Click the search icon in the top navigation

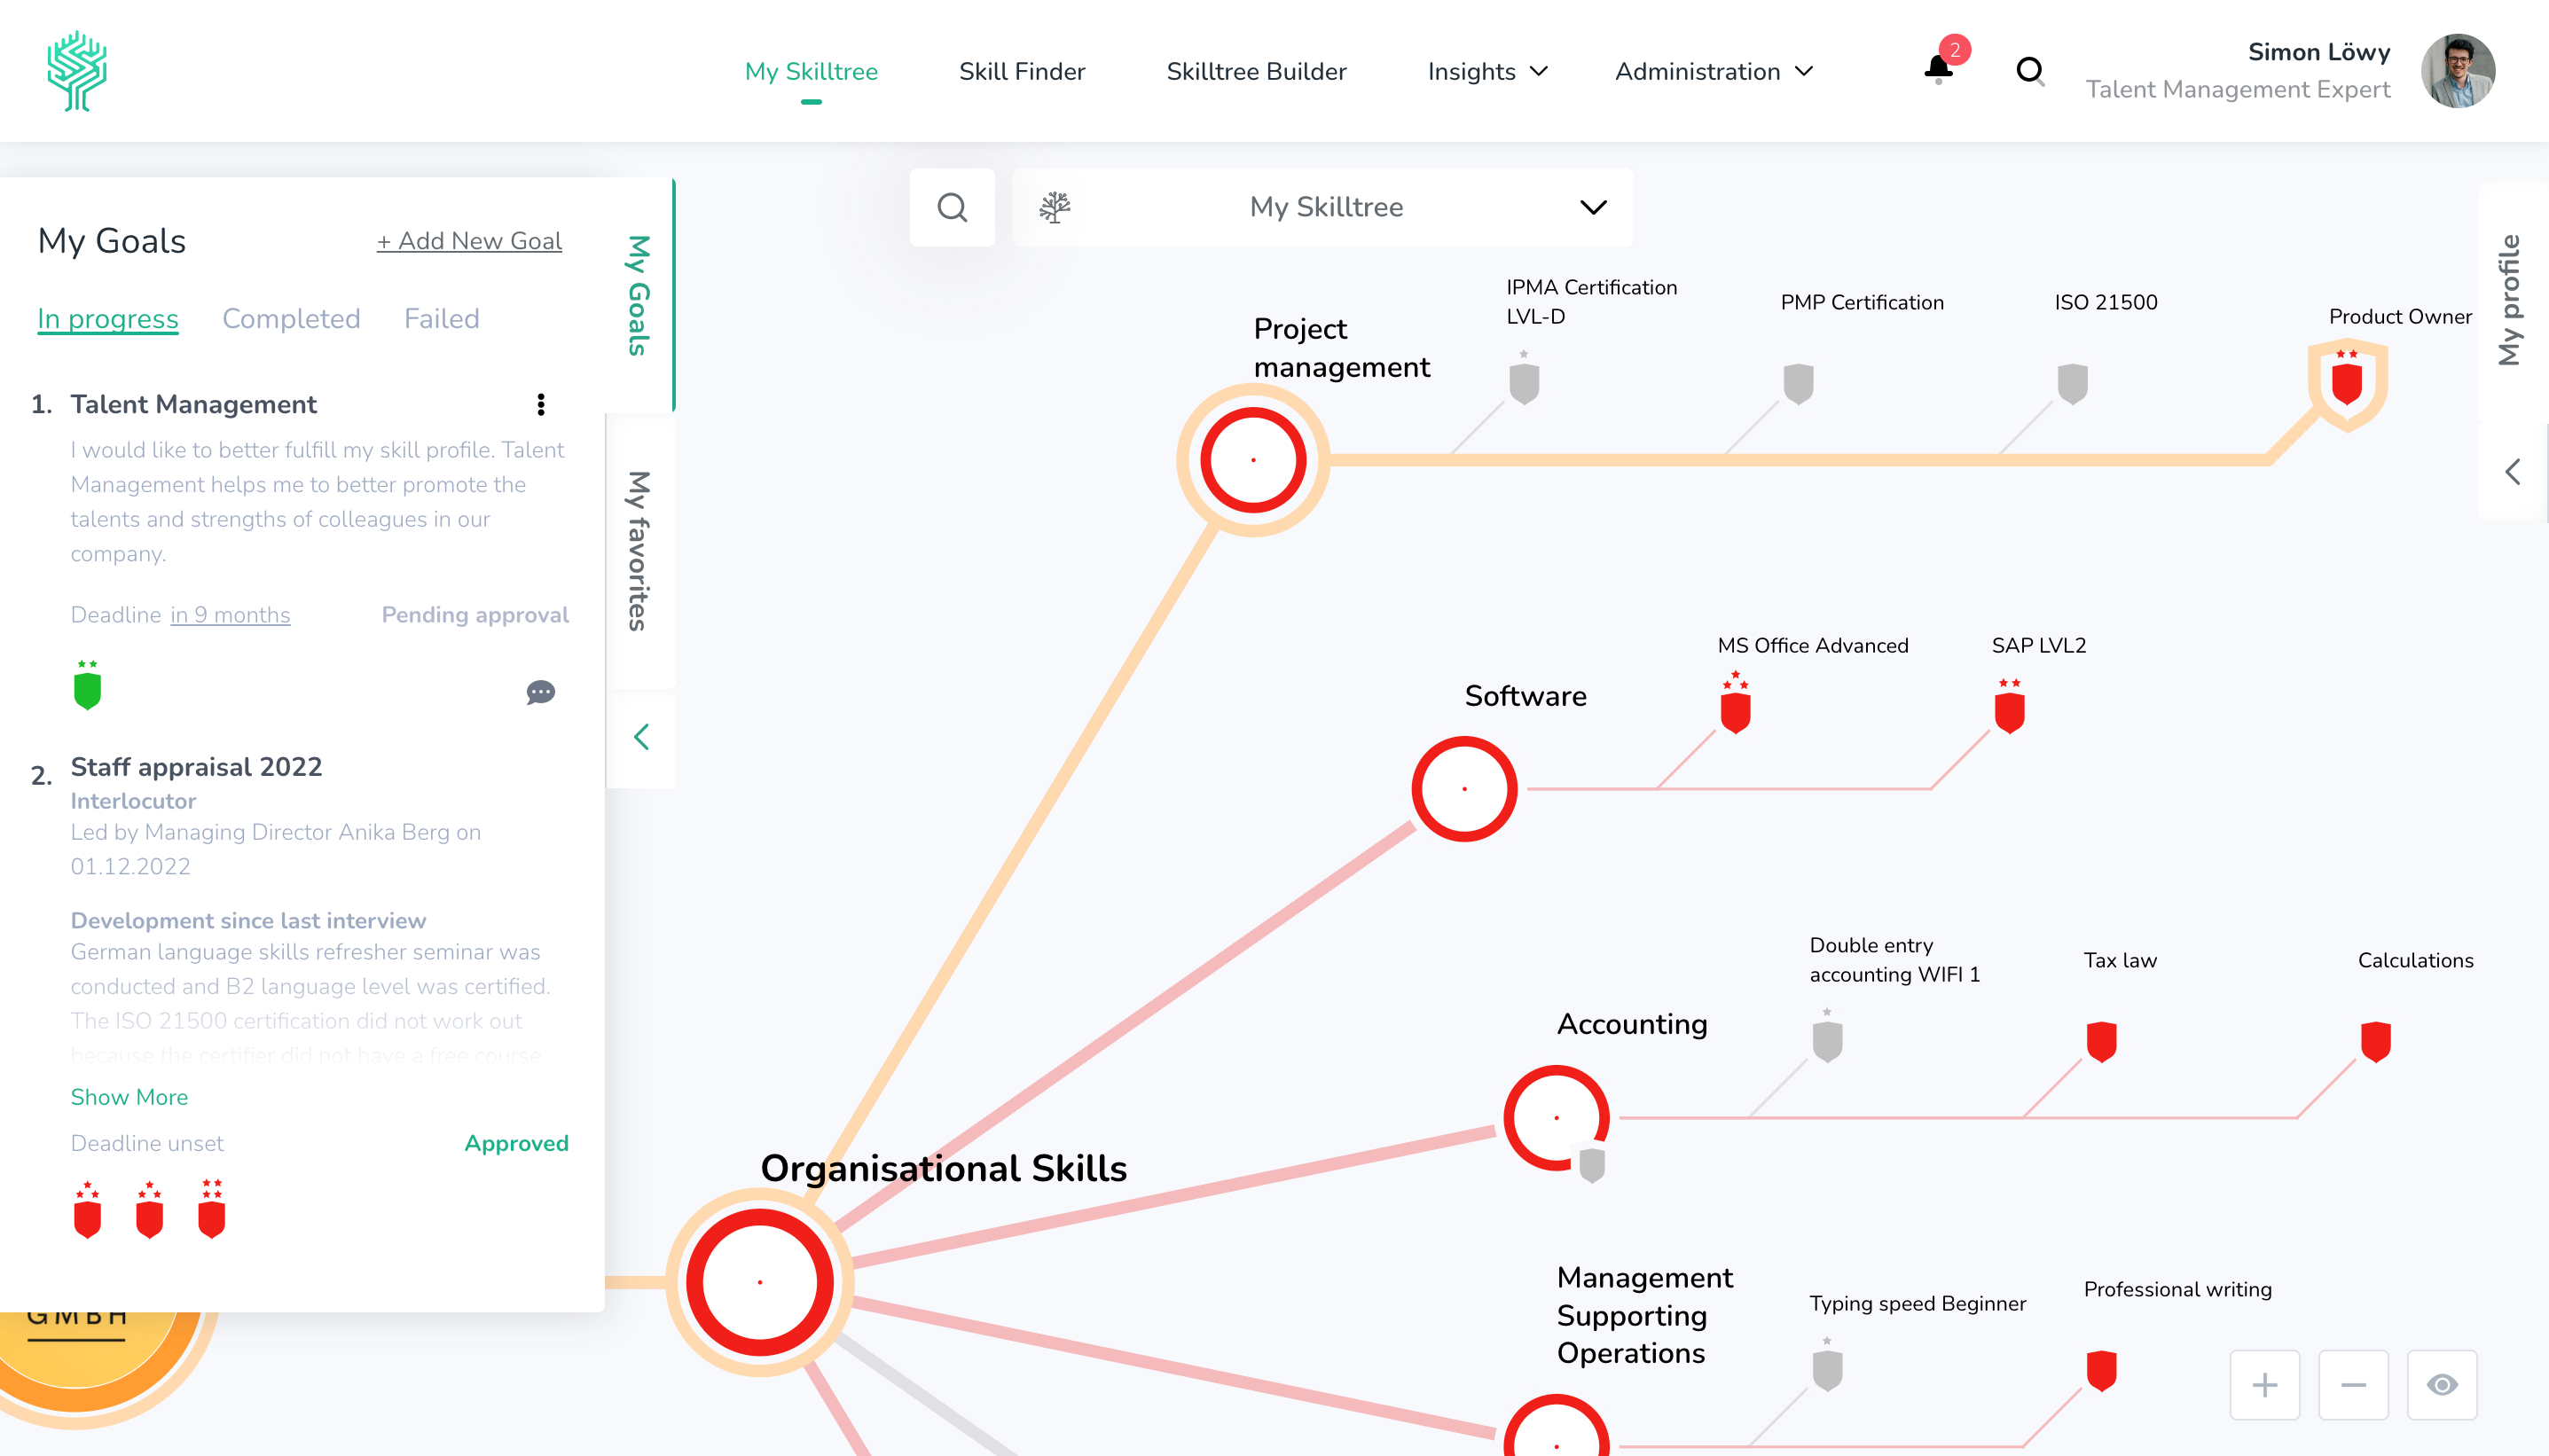tap(2030, 71)
